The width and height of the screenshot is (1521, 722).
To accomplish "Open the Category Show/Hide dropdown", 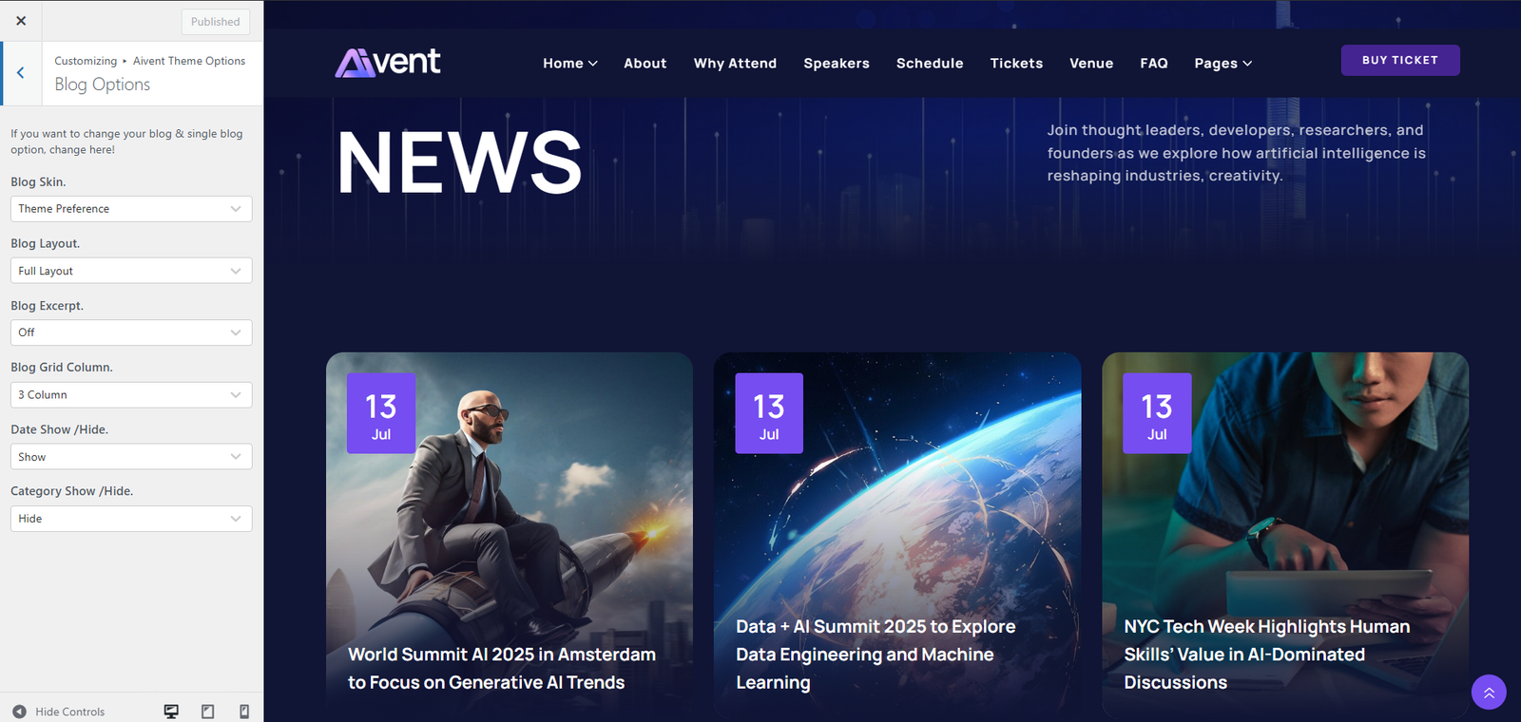I will click(x=131, y=519).
